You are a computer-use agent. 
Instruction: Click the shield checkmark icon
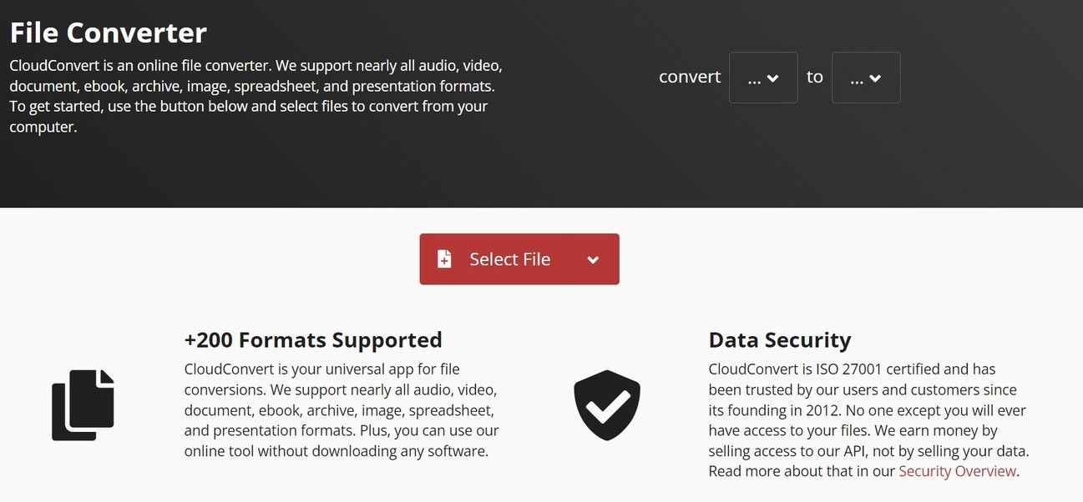(x=607, y=404)
